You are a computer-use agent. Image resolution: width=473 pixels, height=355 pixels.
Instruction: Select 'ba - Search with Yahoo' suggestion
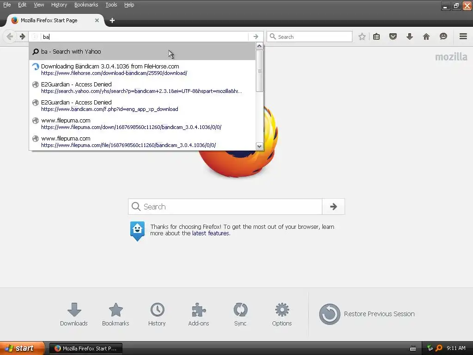coord(142,52)
